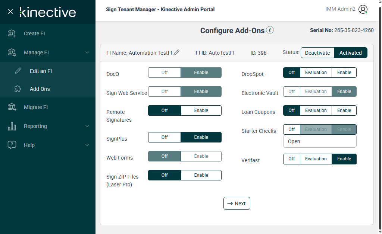Turn DocQ Off

(165, 73)
